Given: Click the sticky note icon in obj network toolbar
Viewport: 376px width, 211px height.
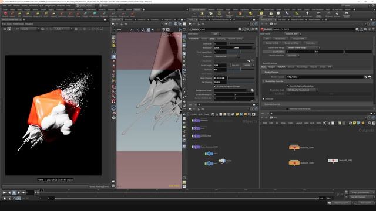Looking at the screenshot, I should 237,114.
